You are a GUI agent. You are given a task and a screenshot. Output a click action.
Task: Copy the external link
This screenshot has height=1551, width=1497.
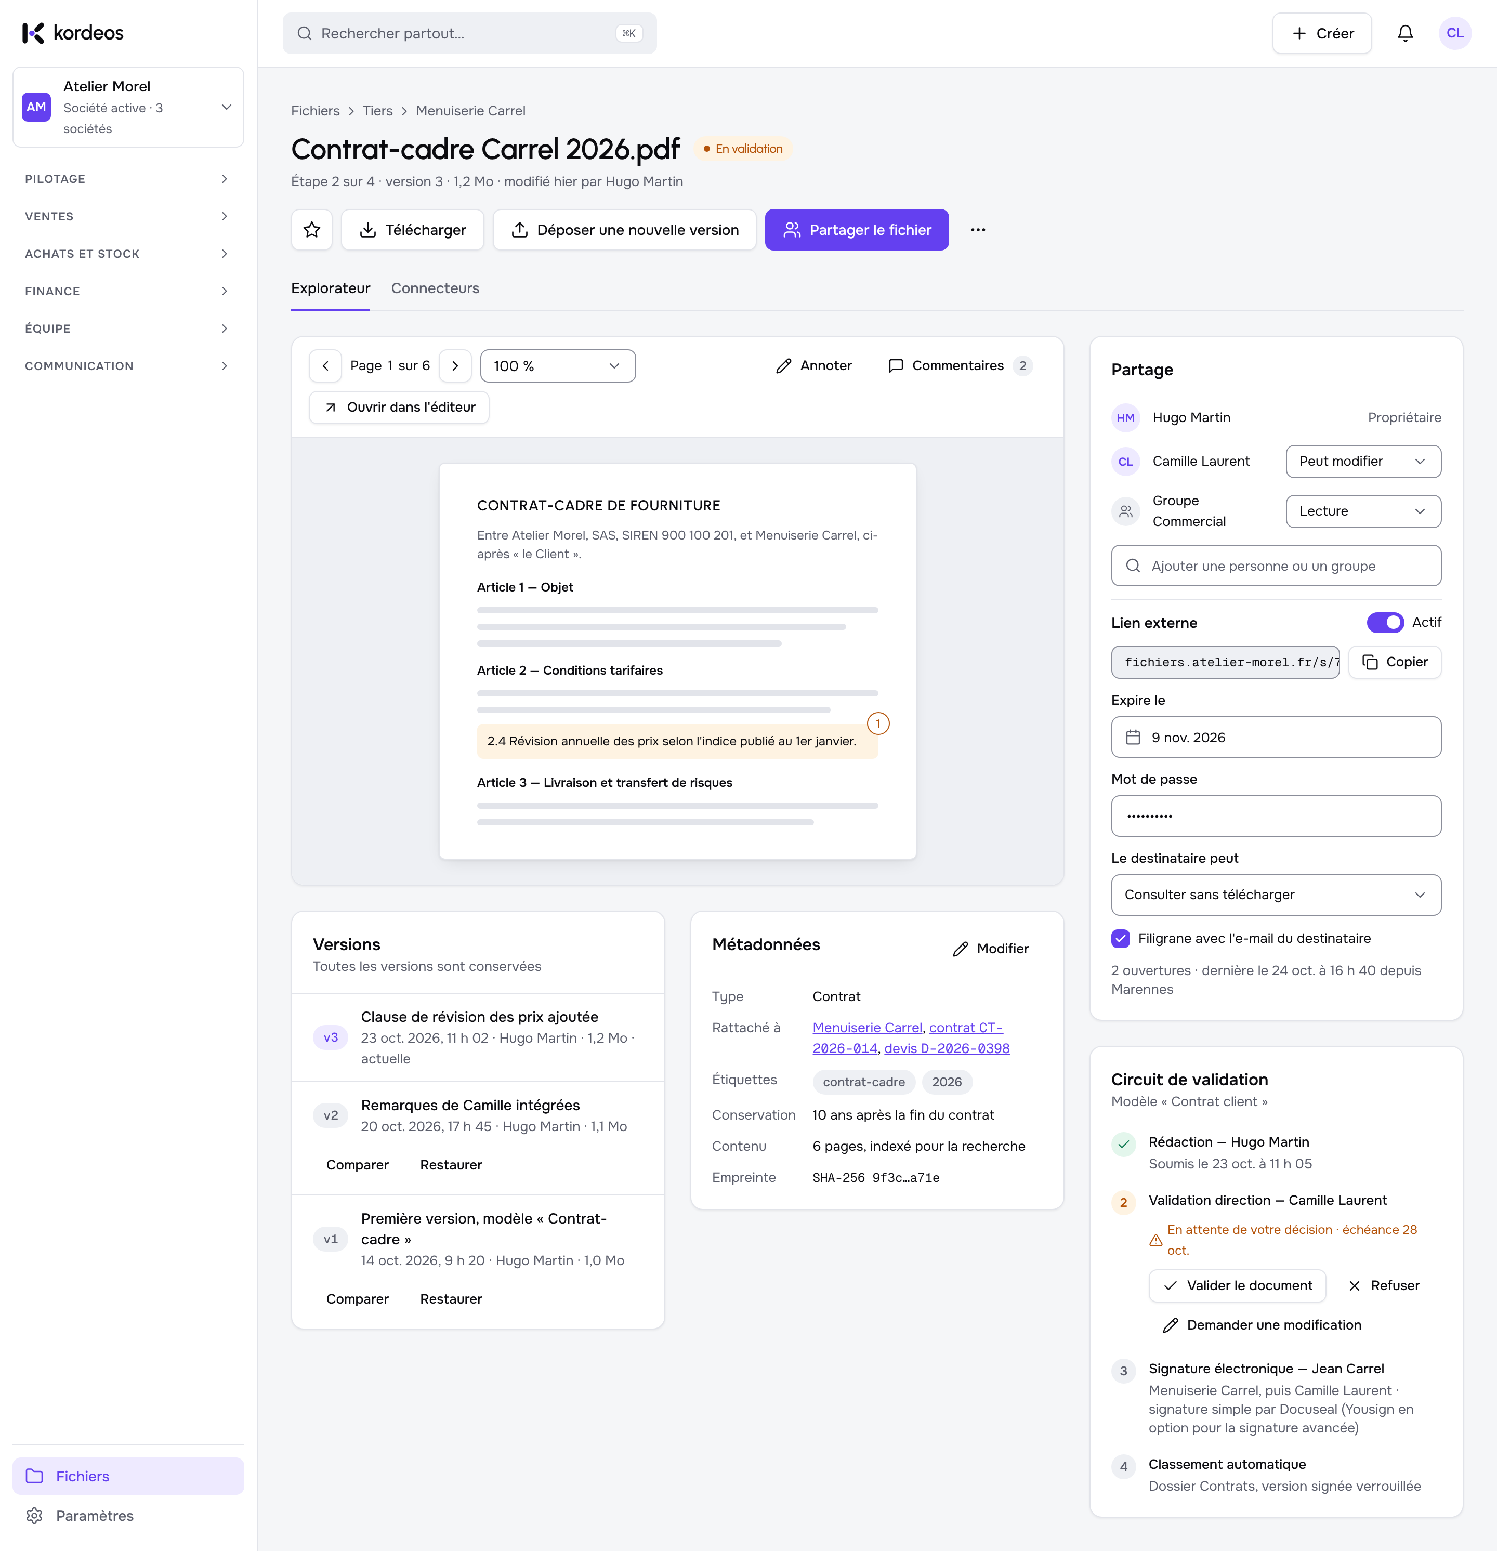click(x=1394, y=662)
